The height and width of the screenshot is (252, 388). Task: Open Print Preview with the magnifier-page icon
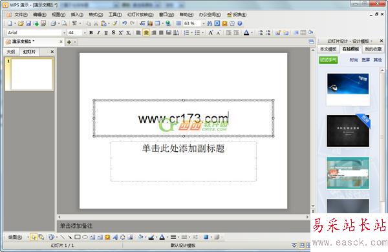click(64, 23)
